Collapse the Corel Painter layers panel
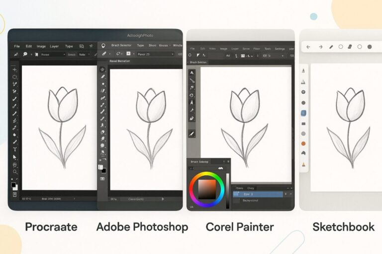The image size is (382, 254). tap(287, 188)
